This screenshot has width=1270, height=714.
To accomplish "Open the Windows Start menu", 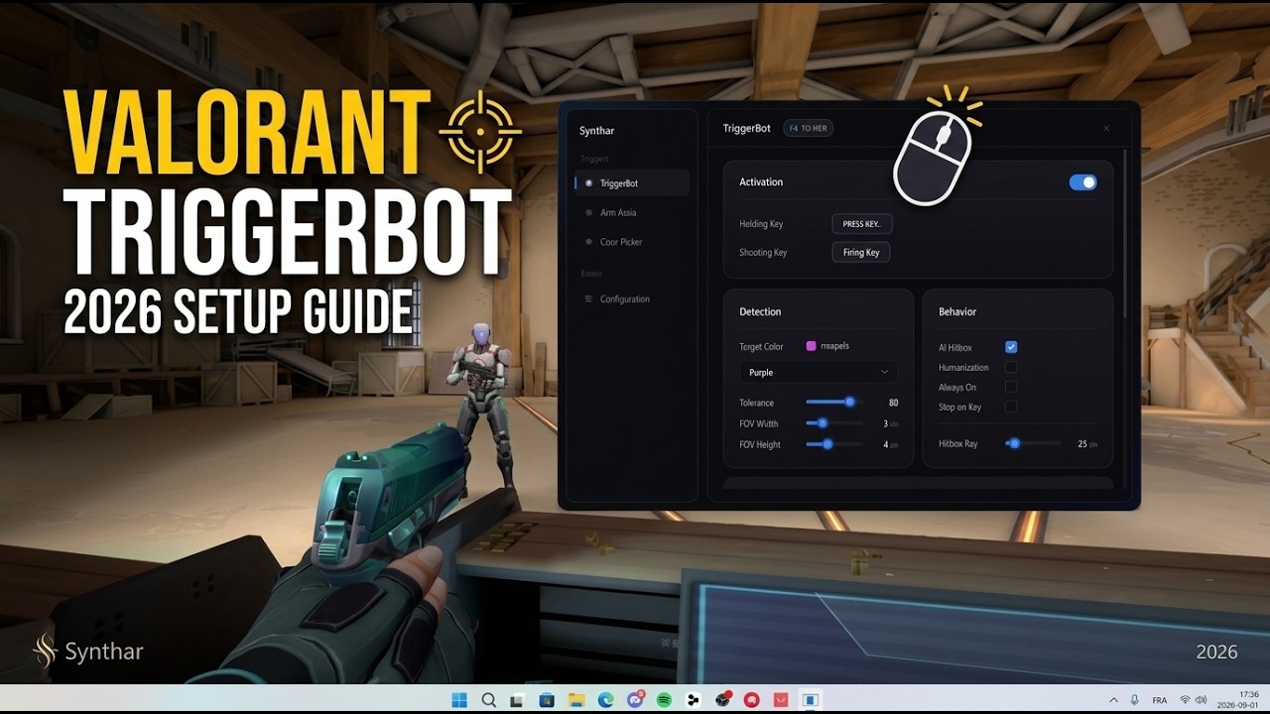I will [x=459, y=699].
